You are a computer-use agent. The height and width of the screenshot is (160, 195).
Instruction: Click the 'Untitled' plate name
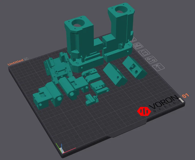pos(15,62)
